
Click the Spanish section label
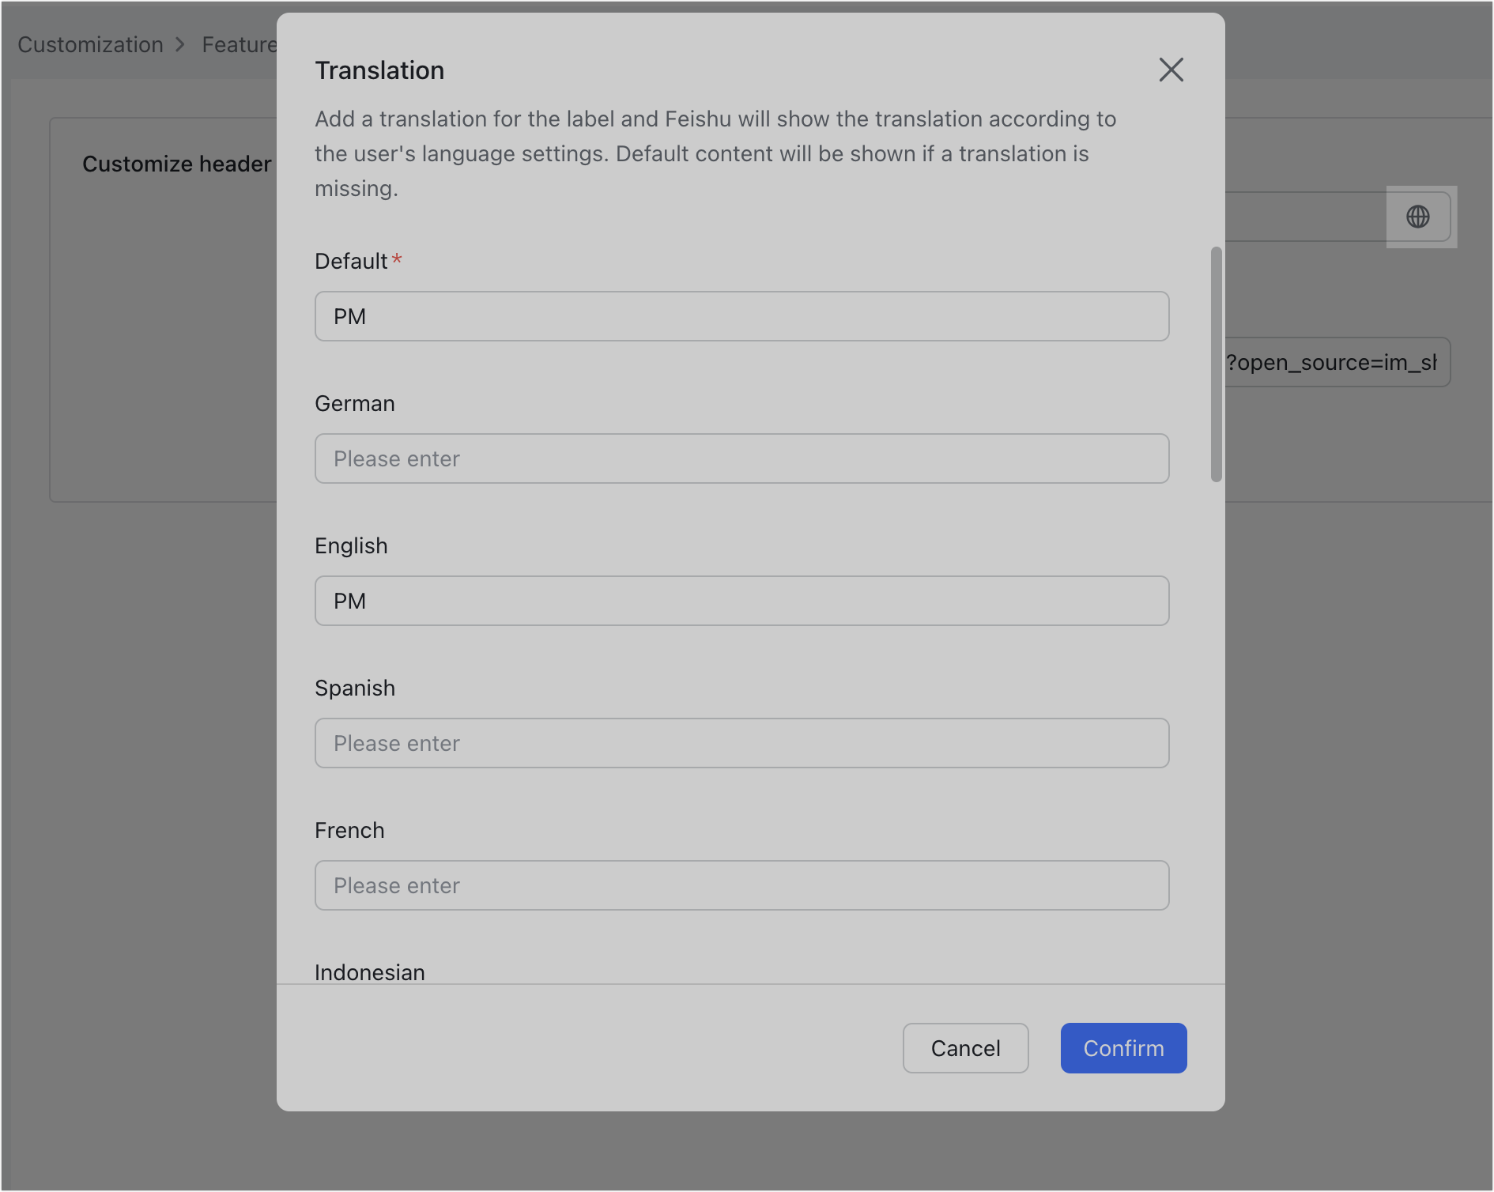click(x=354, y=687)
